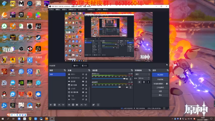The image size is (215, 121).
Task: Click the 工作室模式 button
Action: pos(160,88)
